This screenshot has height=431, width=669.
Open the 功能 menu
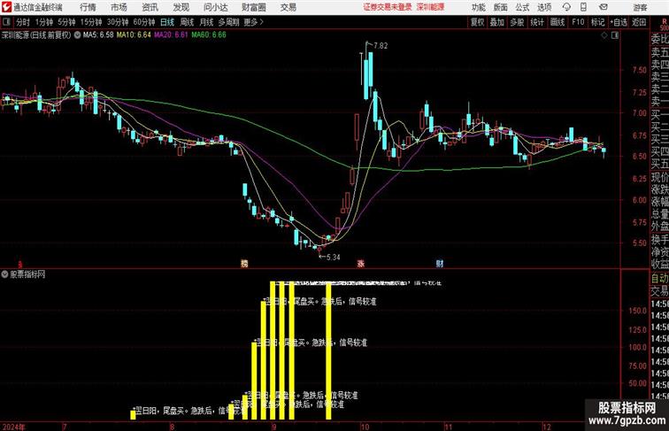click(478, 7)
